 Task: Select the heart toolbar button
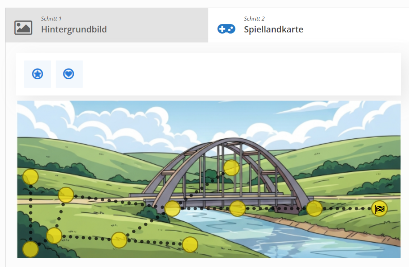[69, 74]
